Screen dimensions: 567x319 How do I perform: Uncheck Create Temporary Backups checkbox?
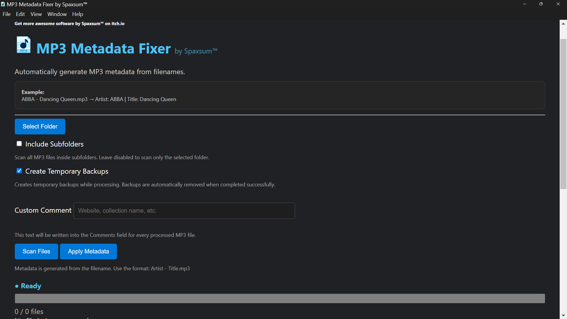pos(19,171)
